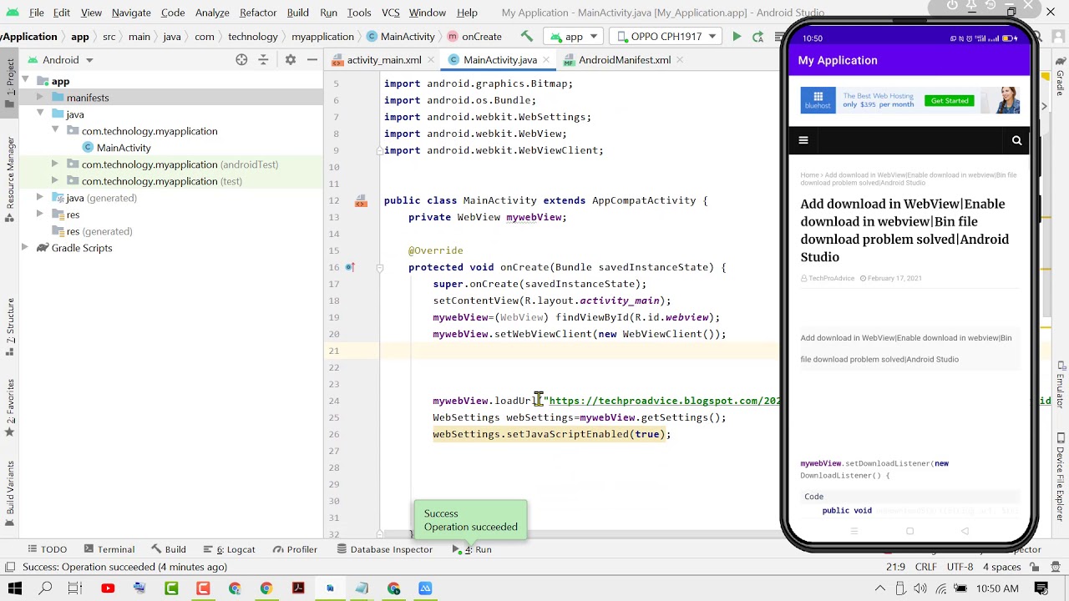Select MainActivity in the project tree
Image resolution: width=1069 pixels, height=601 pixels.
pyautogui.click(x=124, y=148)
